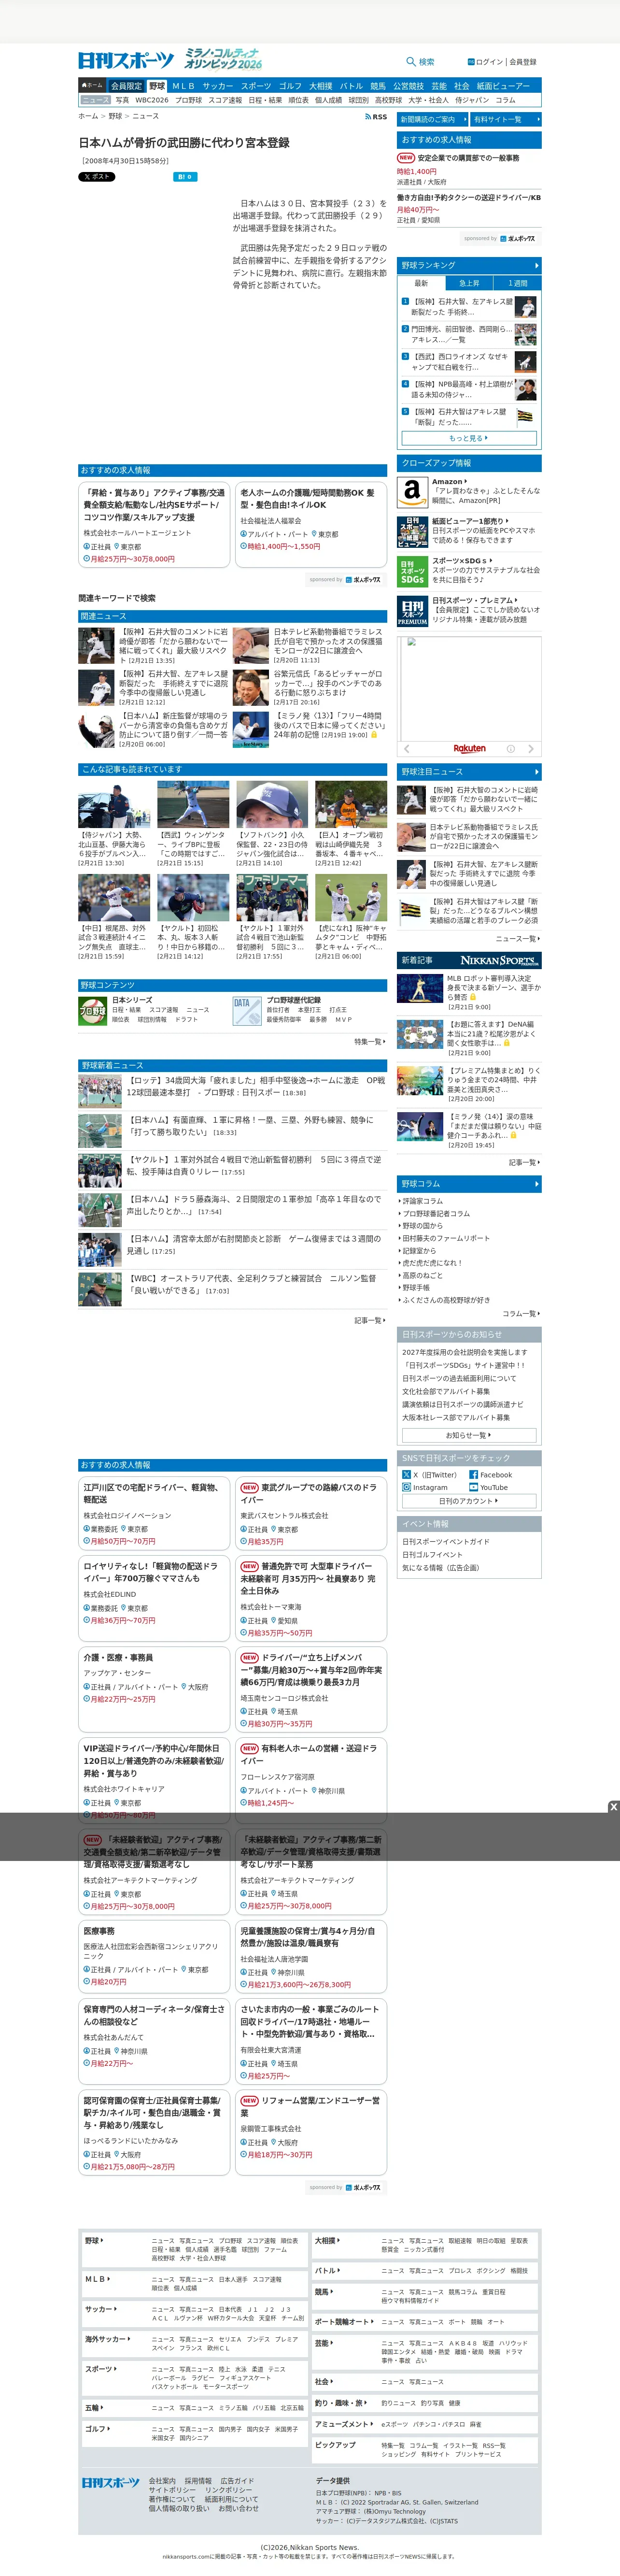Close the overlay banner with X button
This screenshot has height=2576, width=620.
tap(613, 1806)
